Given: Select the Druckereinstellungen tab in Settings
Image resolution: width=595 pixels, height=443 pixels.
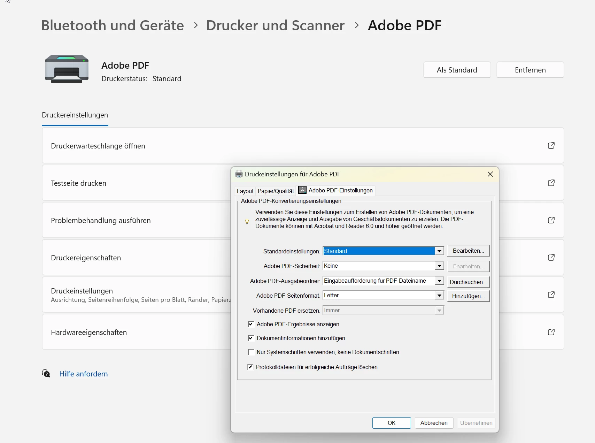Looking at the screenshot, I should pyautogui.click(x=75, y=115).
